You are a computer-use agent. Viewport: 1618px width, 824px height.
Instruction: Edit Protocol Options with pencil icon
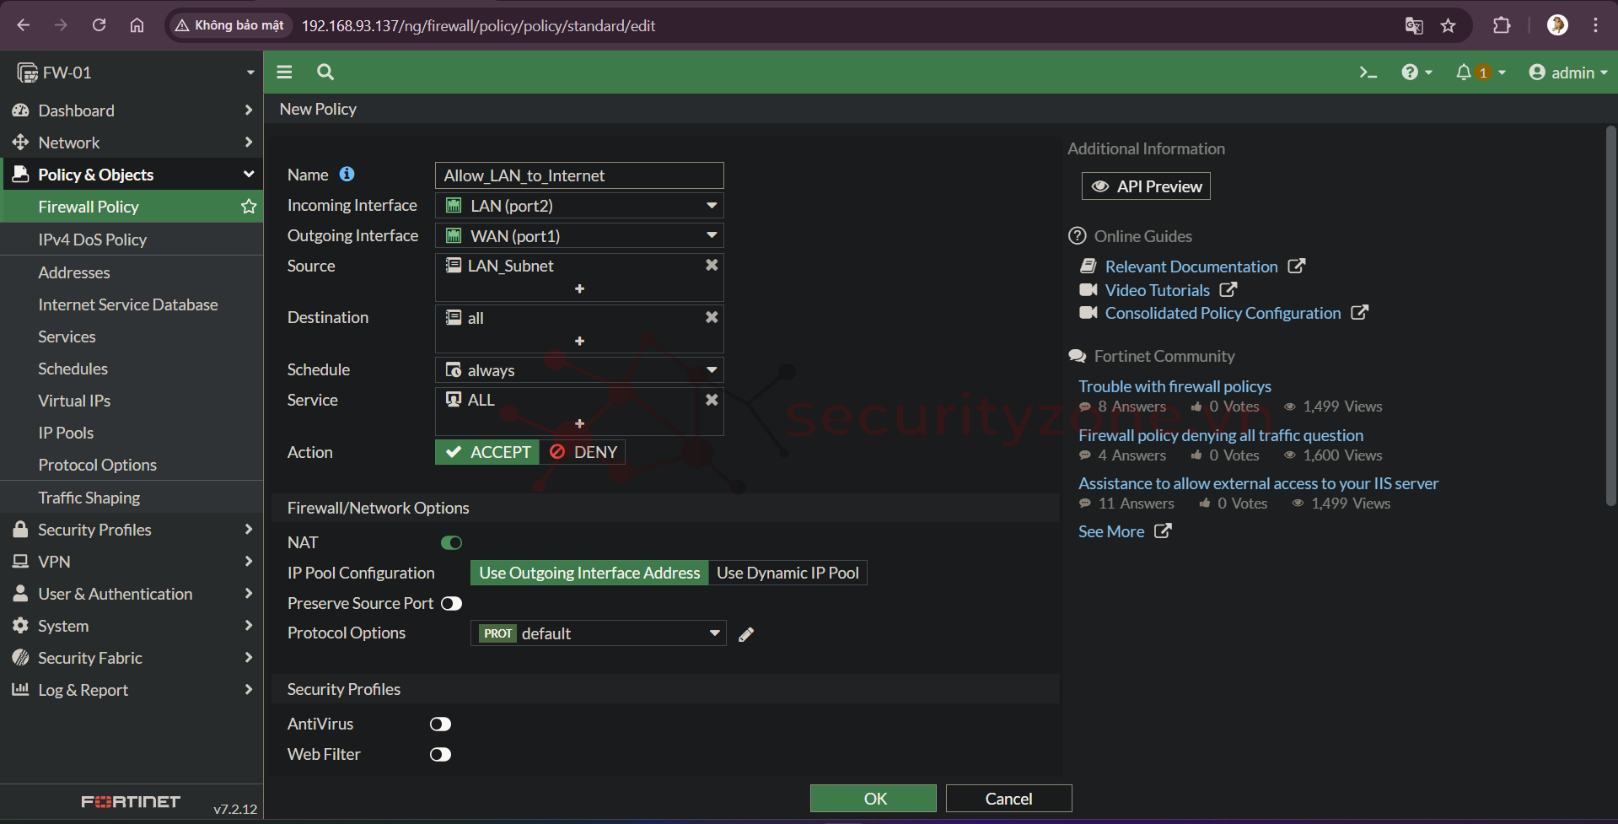click(x=746, y=634)
